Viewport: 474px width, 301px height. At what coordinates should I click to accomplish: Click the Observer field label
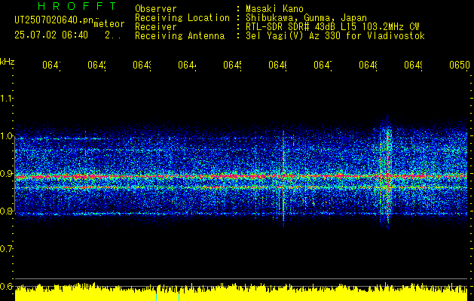[156, 8]
